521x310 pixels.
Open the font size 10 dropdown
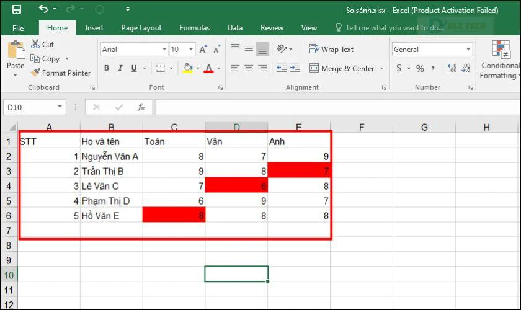click(x=191, y=49)
